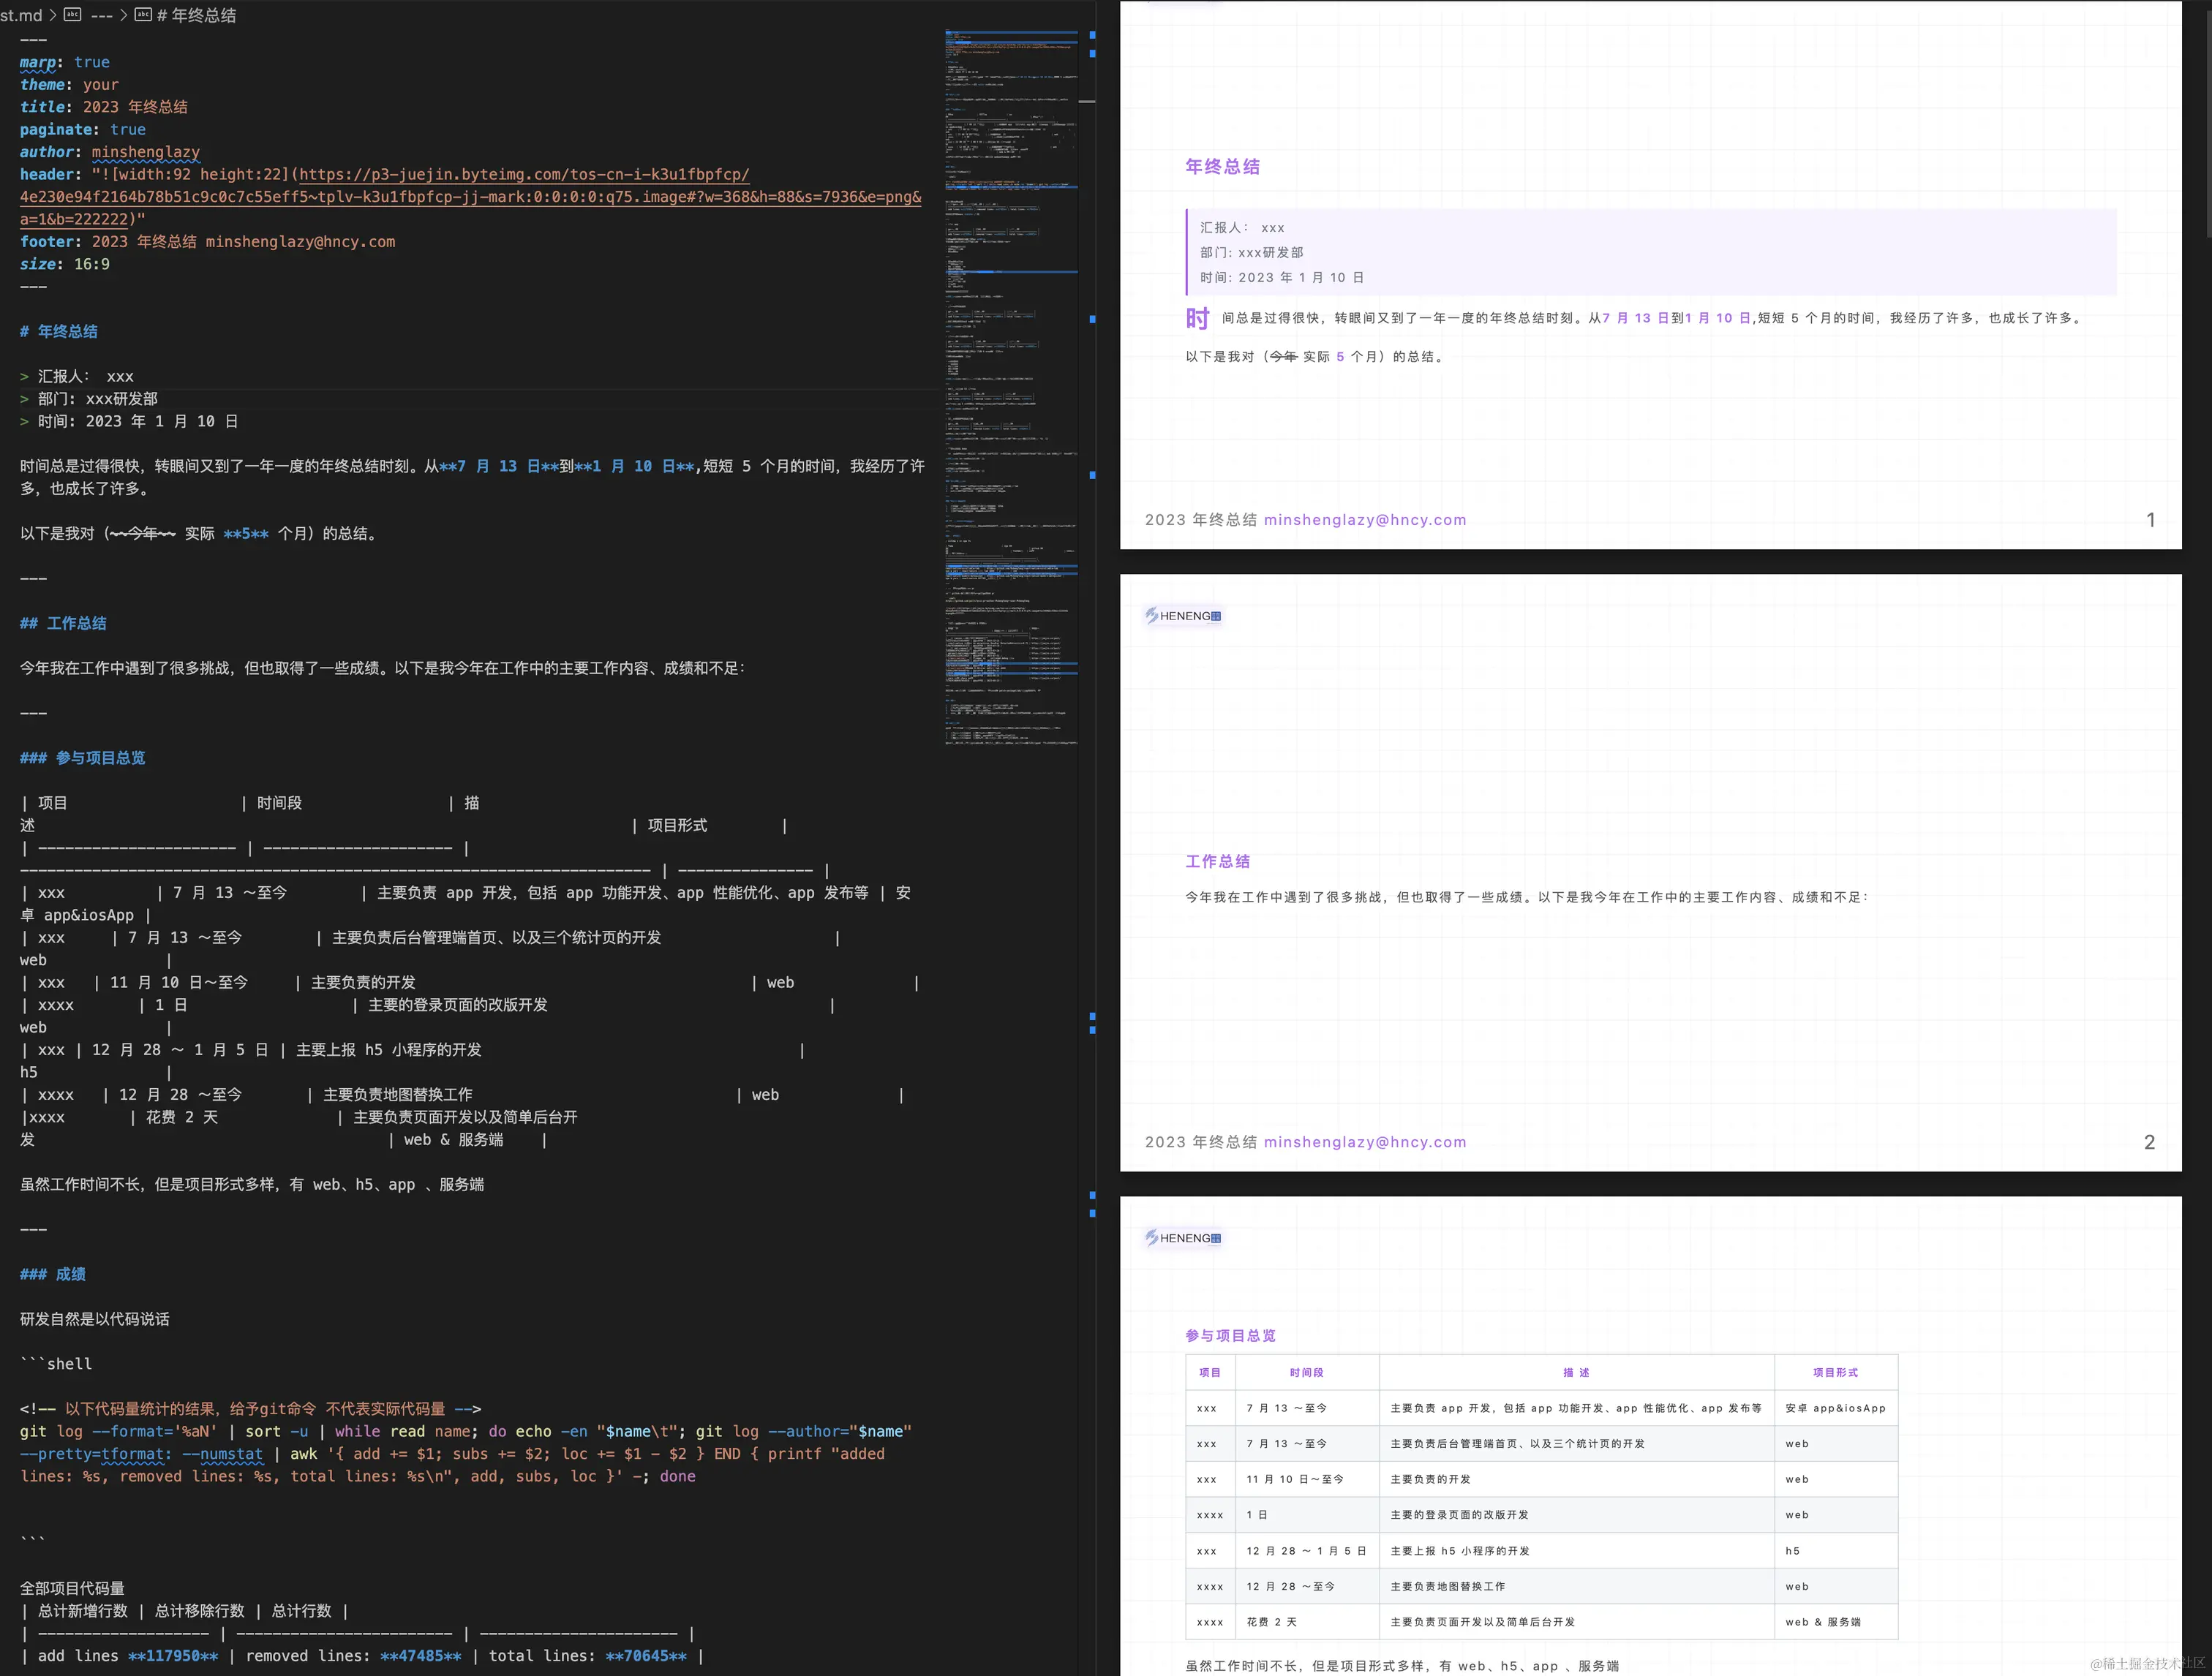Viewport: 2212px width, 1676px height.
Task: Click the '### 参与项目总览' heading line in editor
Action: click(83, 758)
